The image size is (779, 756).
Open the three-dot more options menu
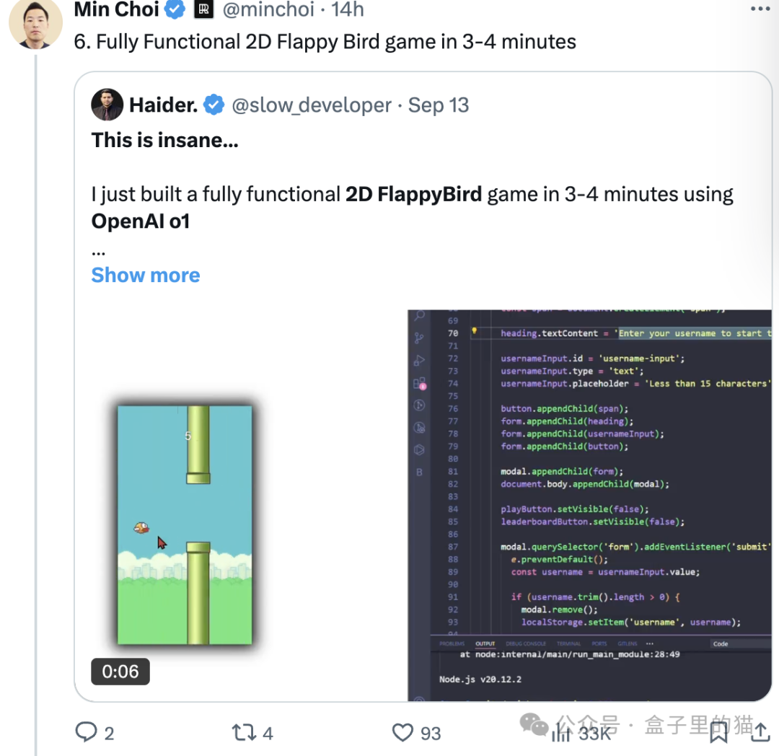coord(760,9)
